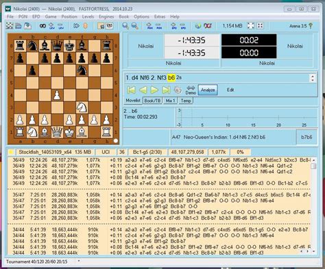Screen dimensions: 325x269
Task: Zoom out with the second magnifier icon
Action: pyautogui.click(x=135, y=26)
